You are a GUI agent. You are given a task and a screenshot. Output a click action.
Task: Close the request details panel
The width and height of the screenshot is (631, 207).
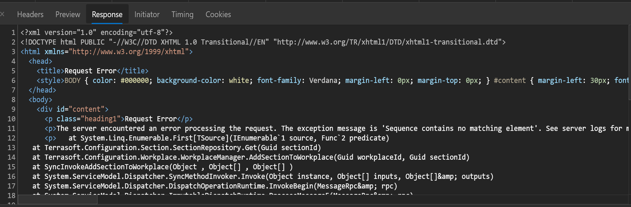click(x=2, y=14)
